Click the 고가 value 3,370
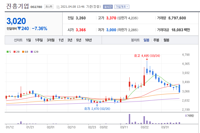The width and height of the screenshot is (200, 133). [x=111, y=18]
